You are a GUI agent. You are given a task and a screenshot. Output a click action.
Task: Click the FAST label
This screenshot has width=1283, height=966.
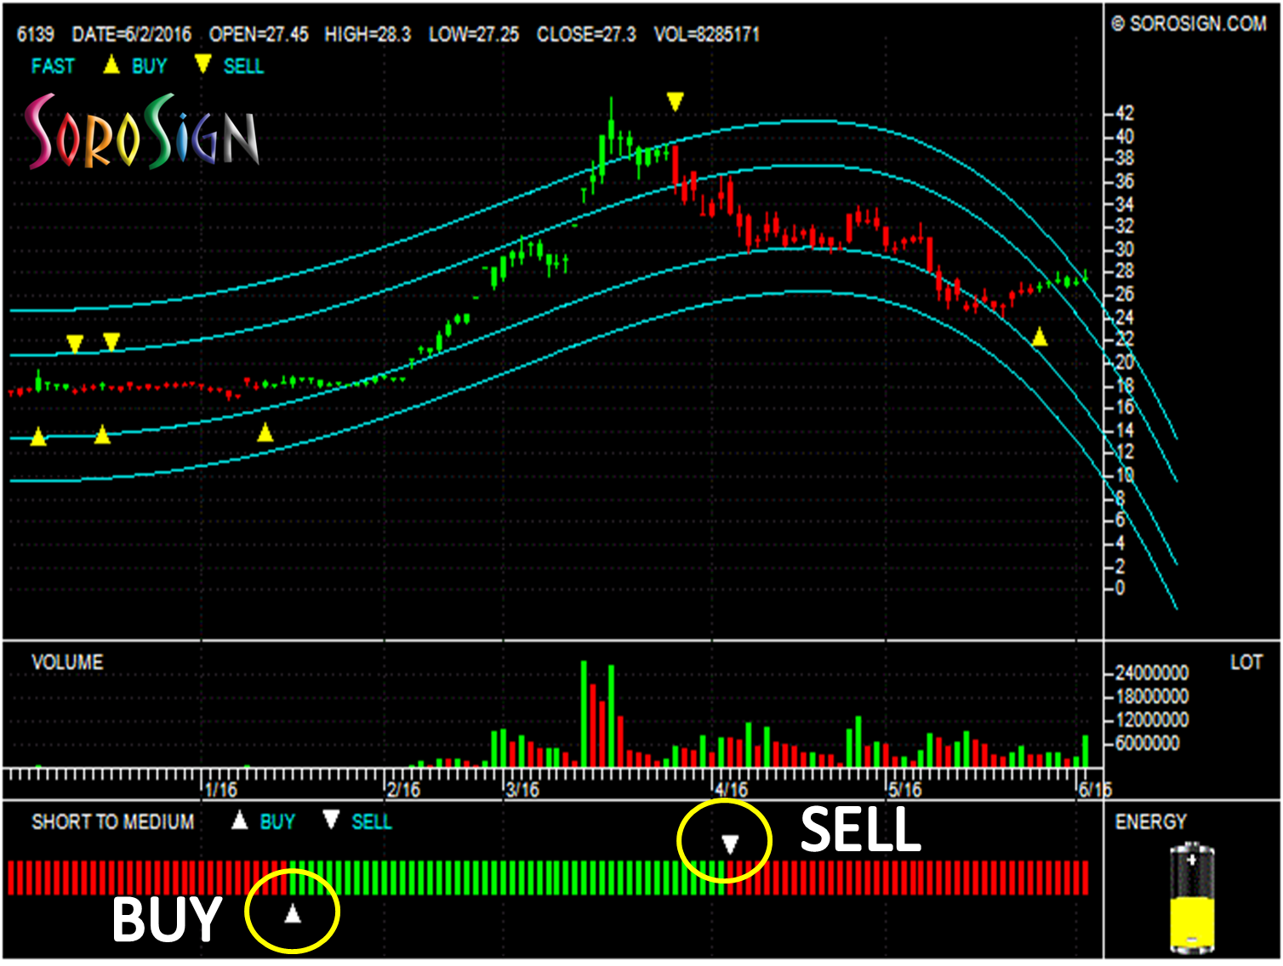click(53, 66)
